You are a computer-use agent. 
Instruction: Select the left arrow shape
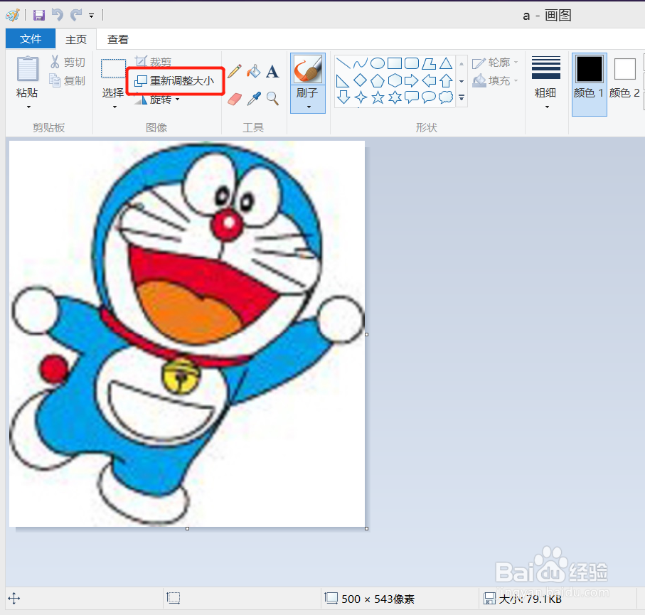[429, 80]
